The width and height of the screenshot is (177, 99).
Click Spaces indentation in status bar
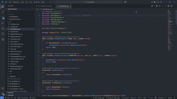133,98
